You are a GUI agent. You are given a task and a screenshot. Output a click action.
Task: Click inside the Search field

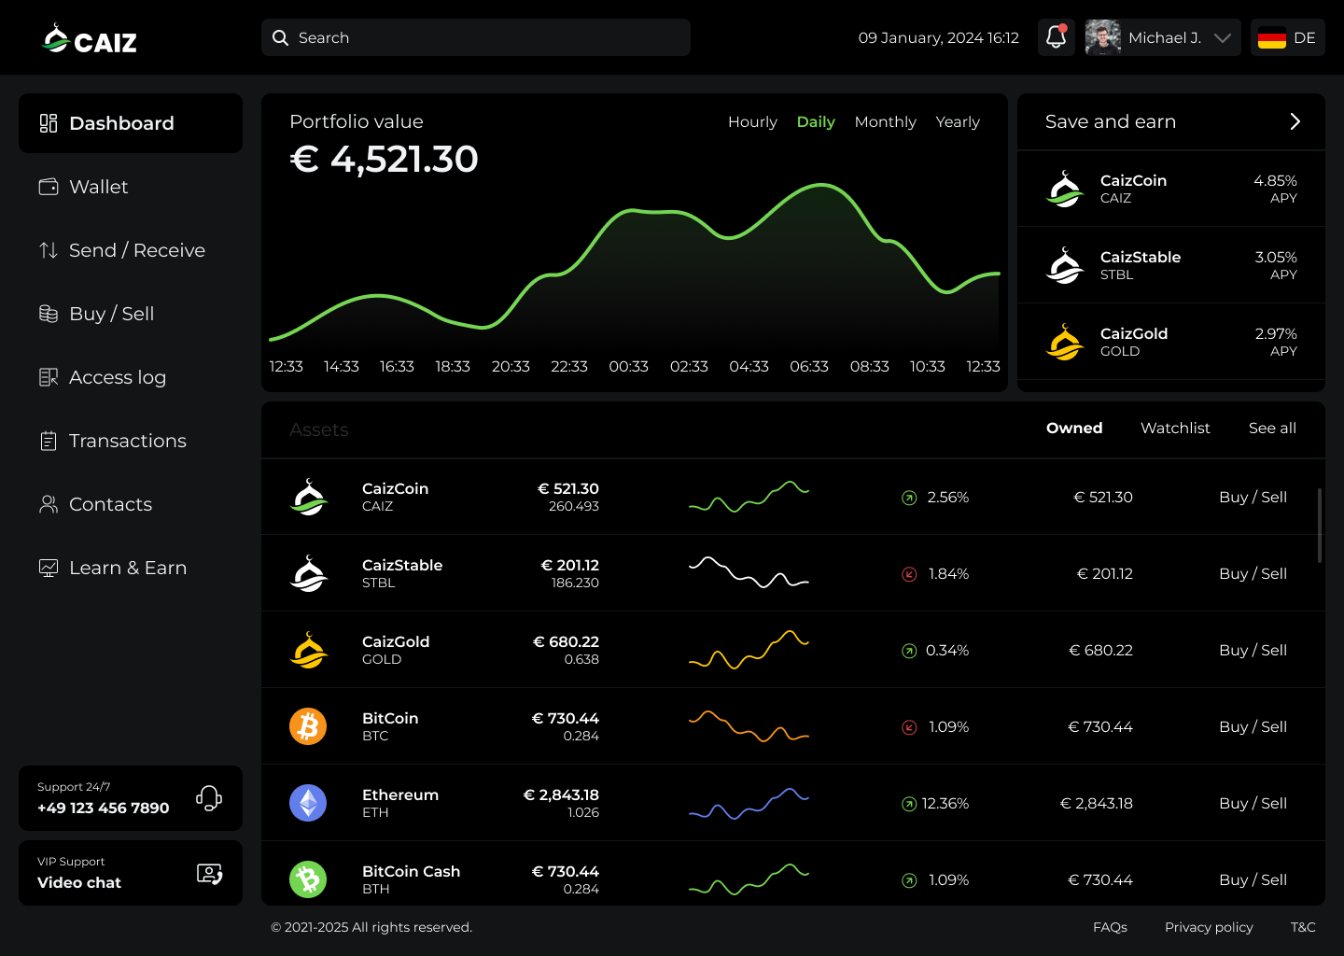[x=476, y=37]
